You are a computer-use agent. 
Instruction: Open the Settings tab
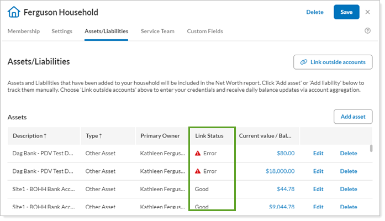pos(62,31)
